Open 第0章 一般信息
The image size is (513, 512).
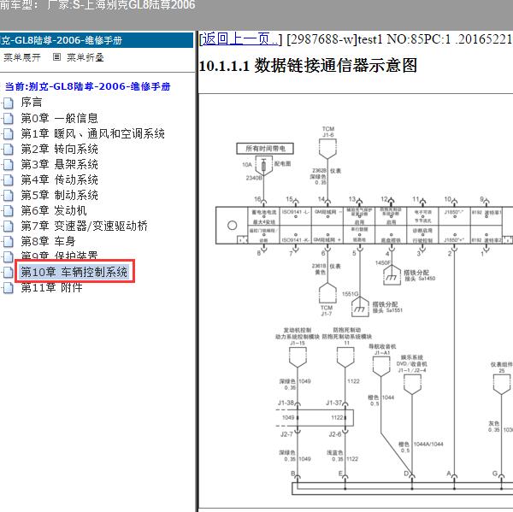[x=59, y=118]
